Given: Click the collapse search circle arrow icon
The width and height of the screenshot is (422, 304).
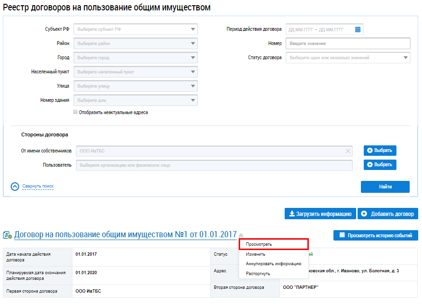Looking at the screenshot, I should [x=15, y=187].
